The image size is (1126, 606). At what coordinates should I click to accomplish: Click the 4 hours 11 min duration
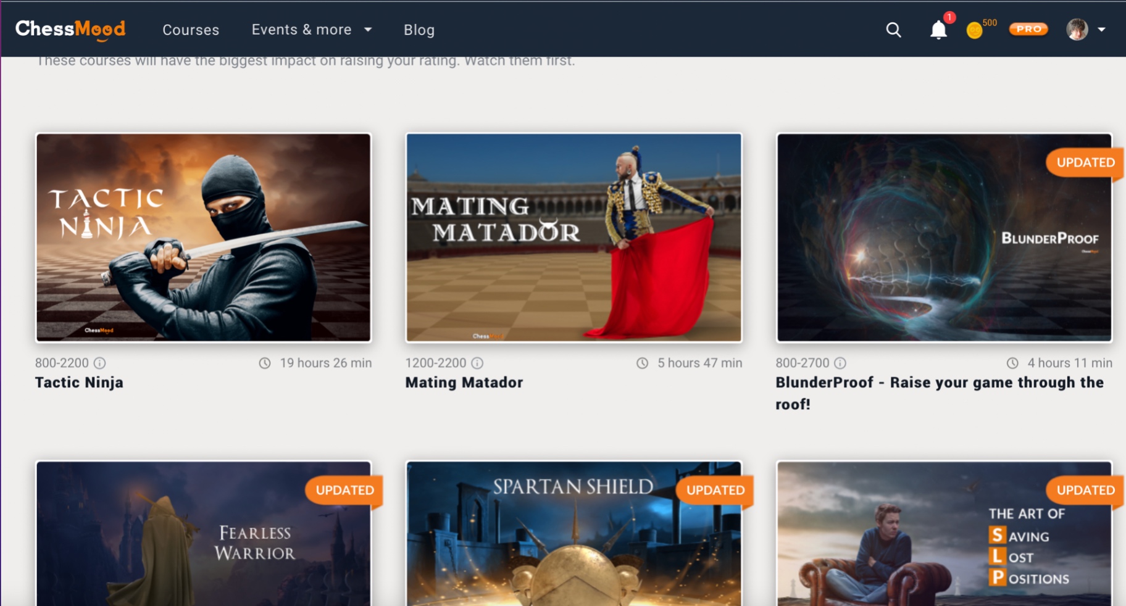click(x=1070, y=363)
